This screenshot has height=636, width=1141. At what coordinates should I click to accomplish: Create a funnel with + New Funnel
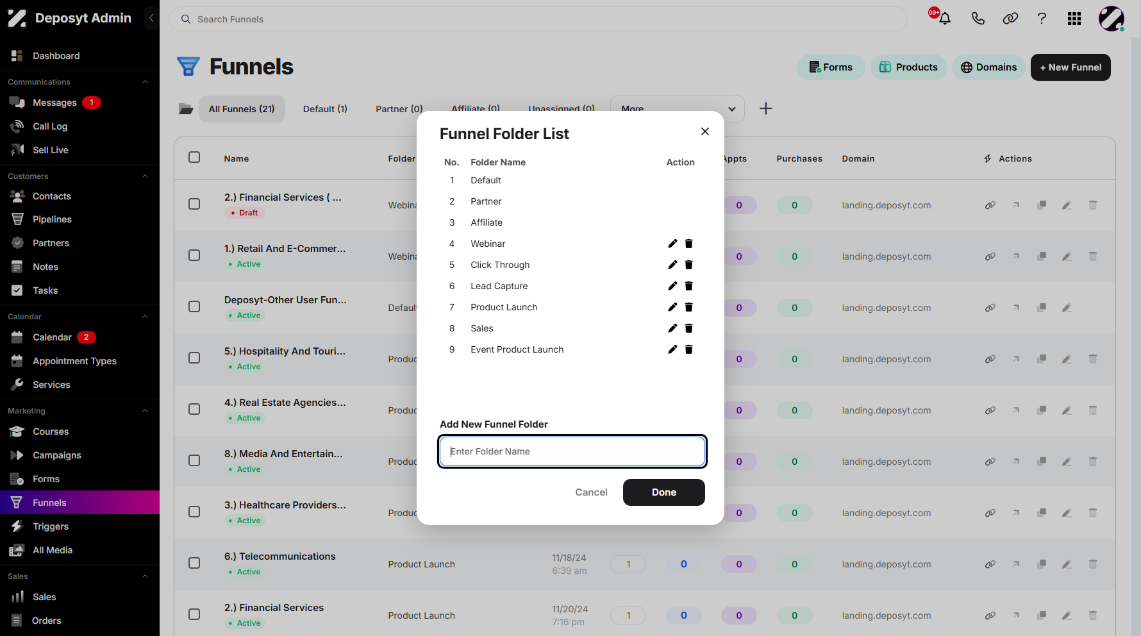pos(1070,67)
